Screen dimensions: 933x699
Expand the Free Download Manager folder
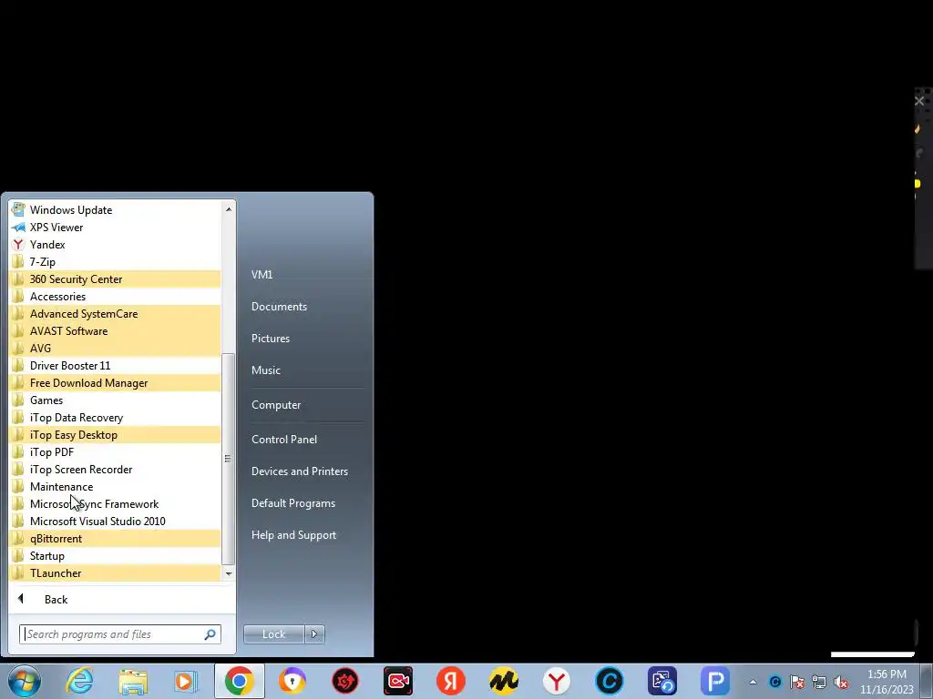[x=115, y=383]
